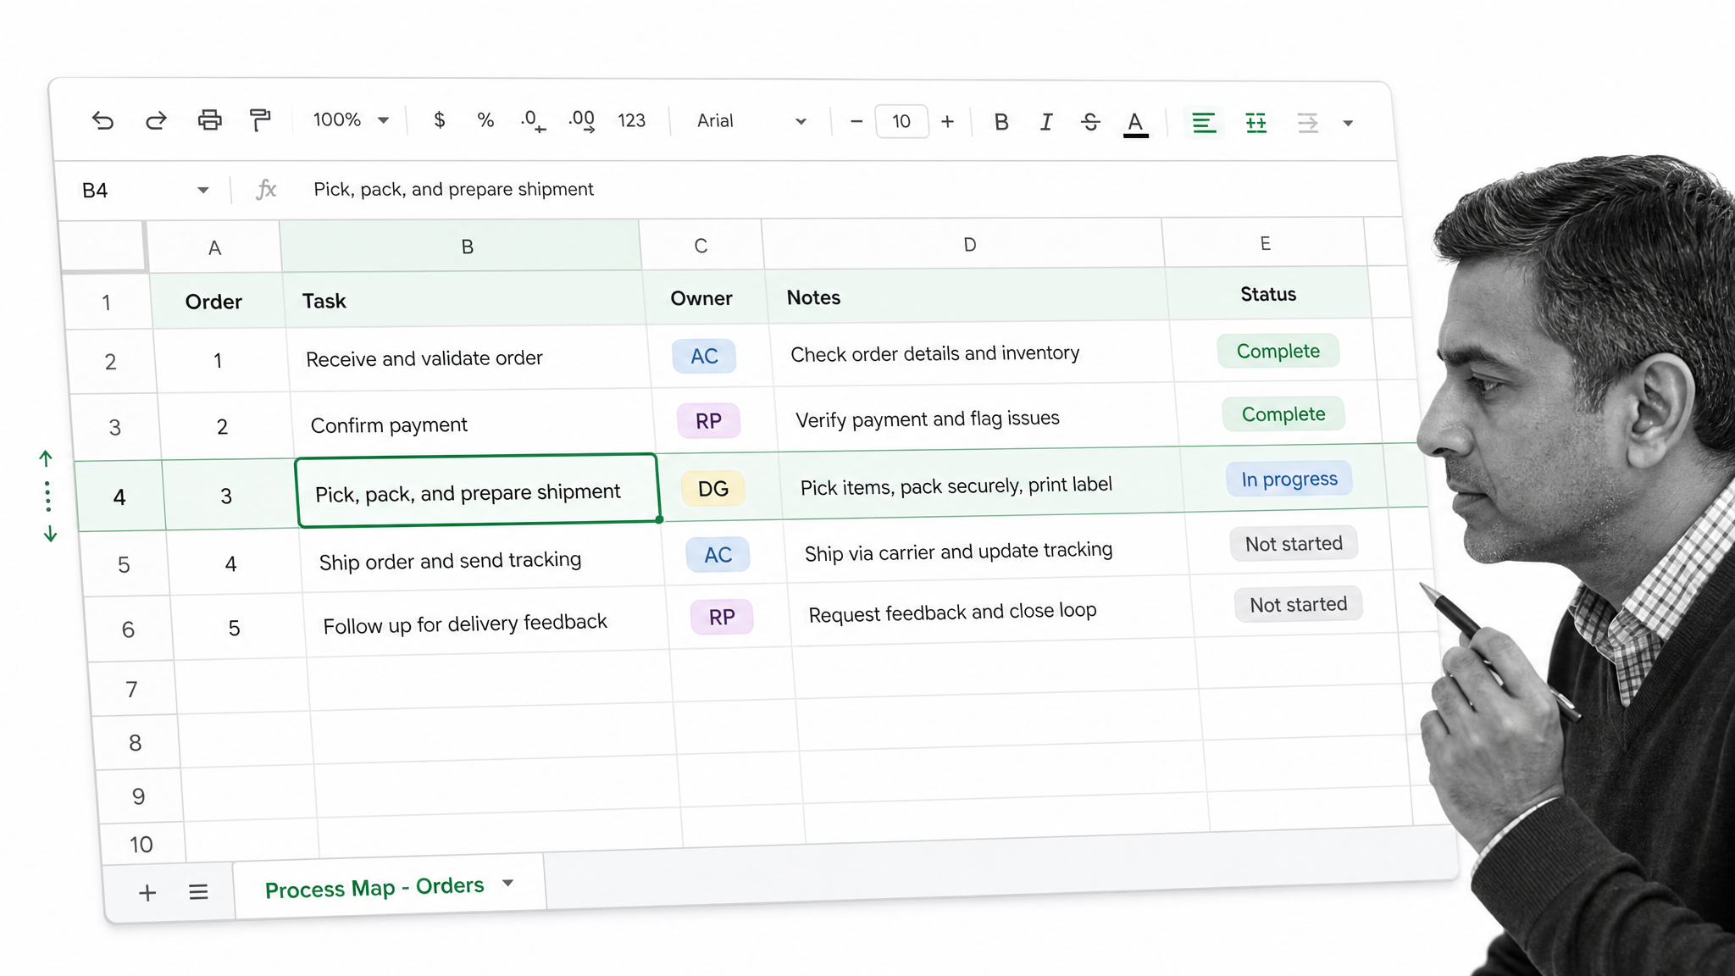Click the 'Task' header cell

point(464,300)
